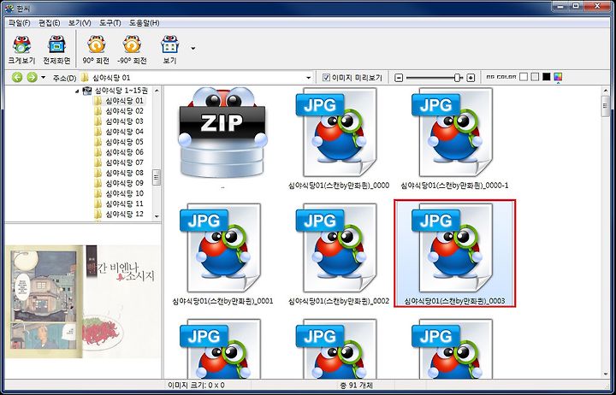Select folder 심야식당 06 in tree
The image size is (616, 395).
click(x=124, y=152)
